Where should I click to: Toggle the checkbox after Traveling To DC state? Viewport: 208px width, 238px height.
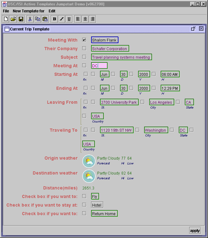(x=191, y=130)
